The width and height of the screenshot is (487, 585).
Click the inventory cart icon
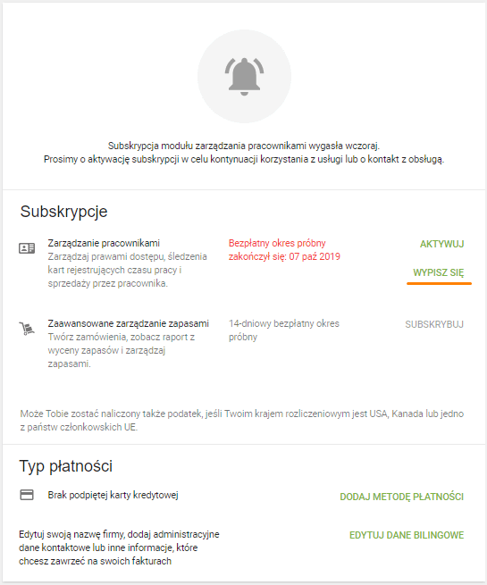pyautogui.click(x=27, y=329)
